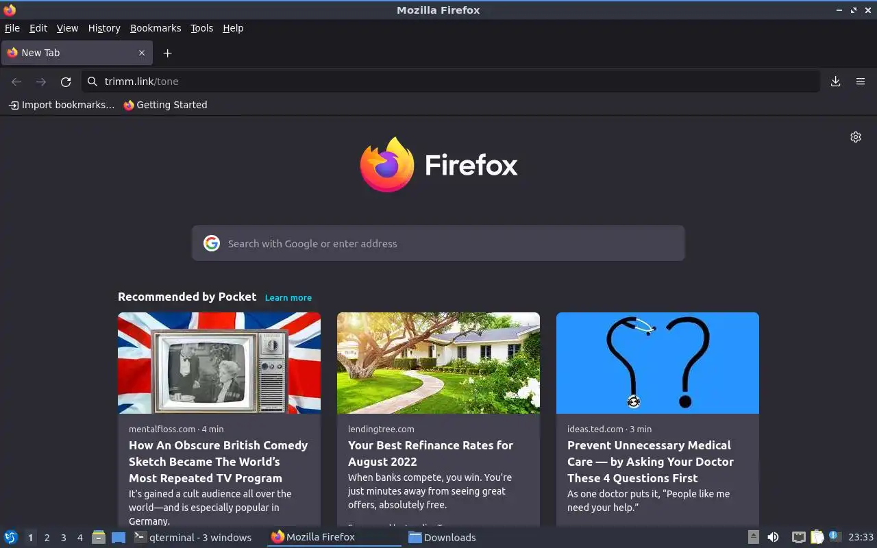
Task: Open the Firefox hamburger application menu
Action: point(861,82)
